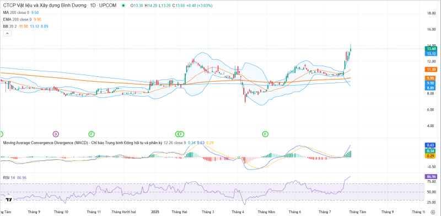Click the 9.50 value in the MA legend
The image size is (441, 216).
[35, 12]
